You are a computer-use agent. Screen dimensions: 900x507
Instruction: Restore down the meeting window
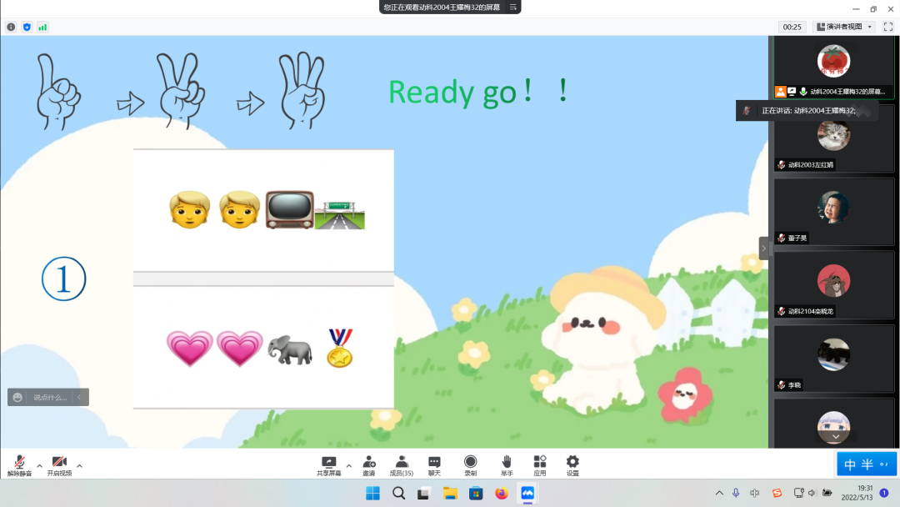coord(873,9)
